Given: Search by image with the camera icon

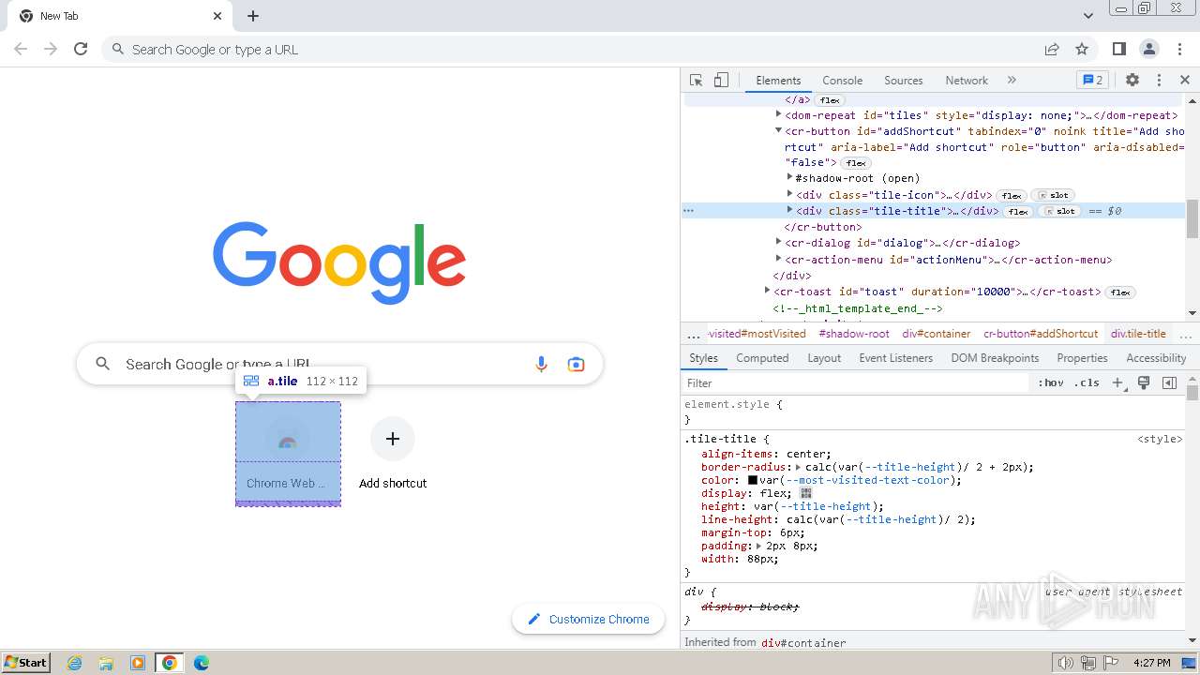Looking at the screenshot, I should (x=576, y=364).
